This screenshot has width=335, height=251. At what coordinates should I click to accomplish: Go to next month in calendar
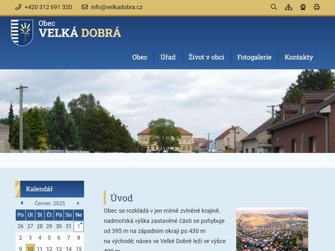tap(78, 203)
